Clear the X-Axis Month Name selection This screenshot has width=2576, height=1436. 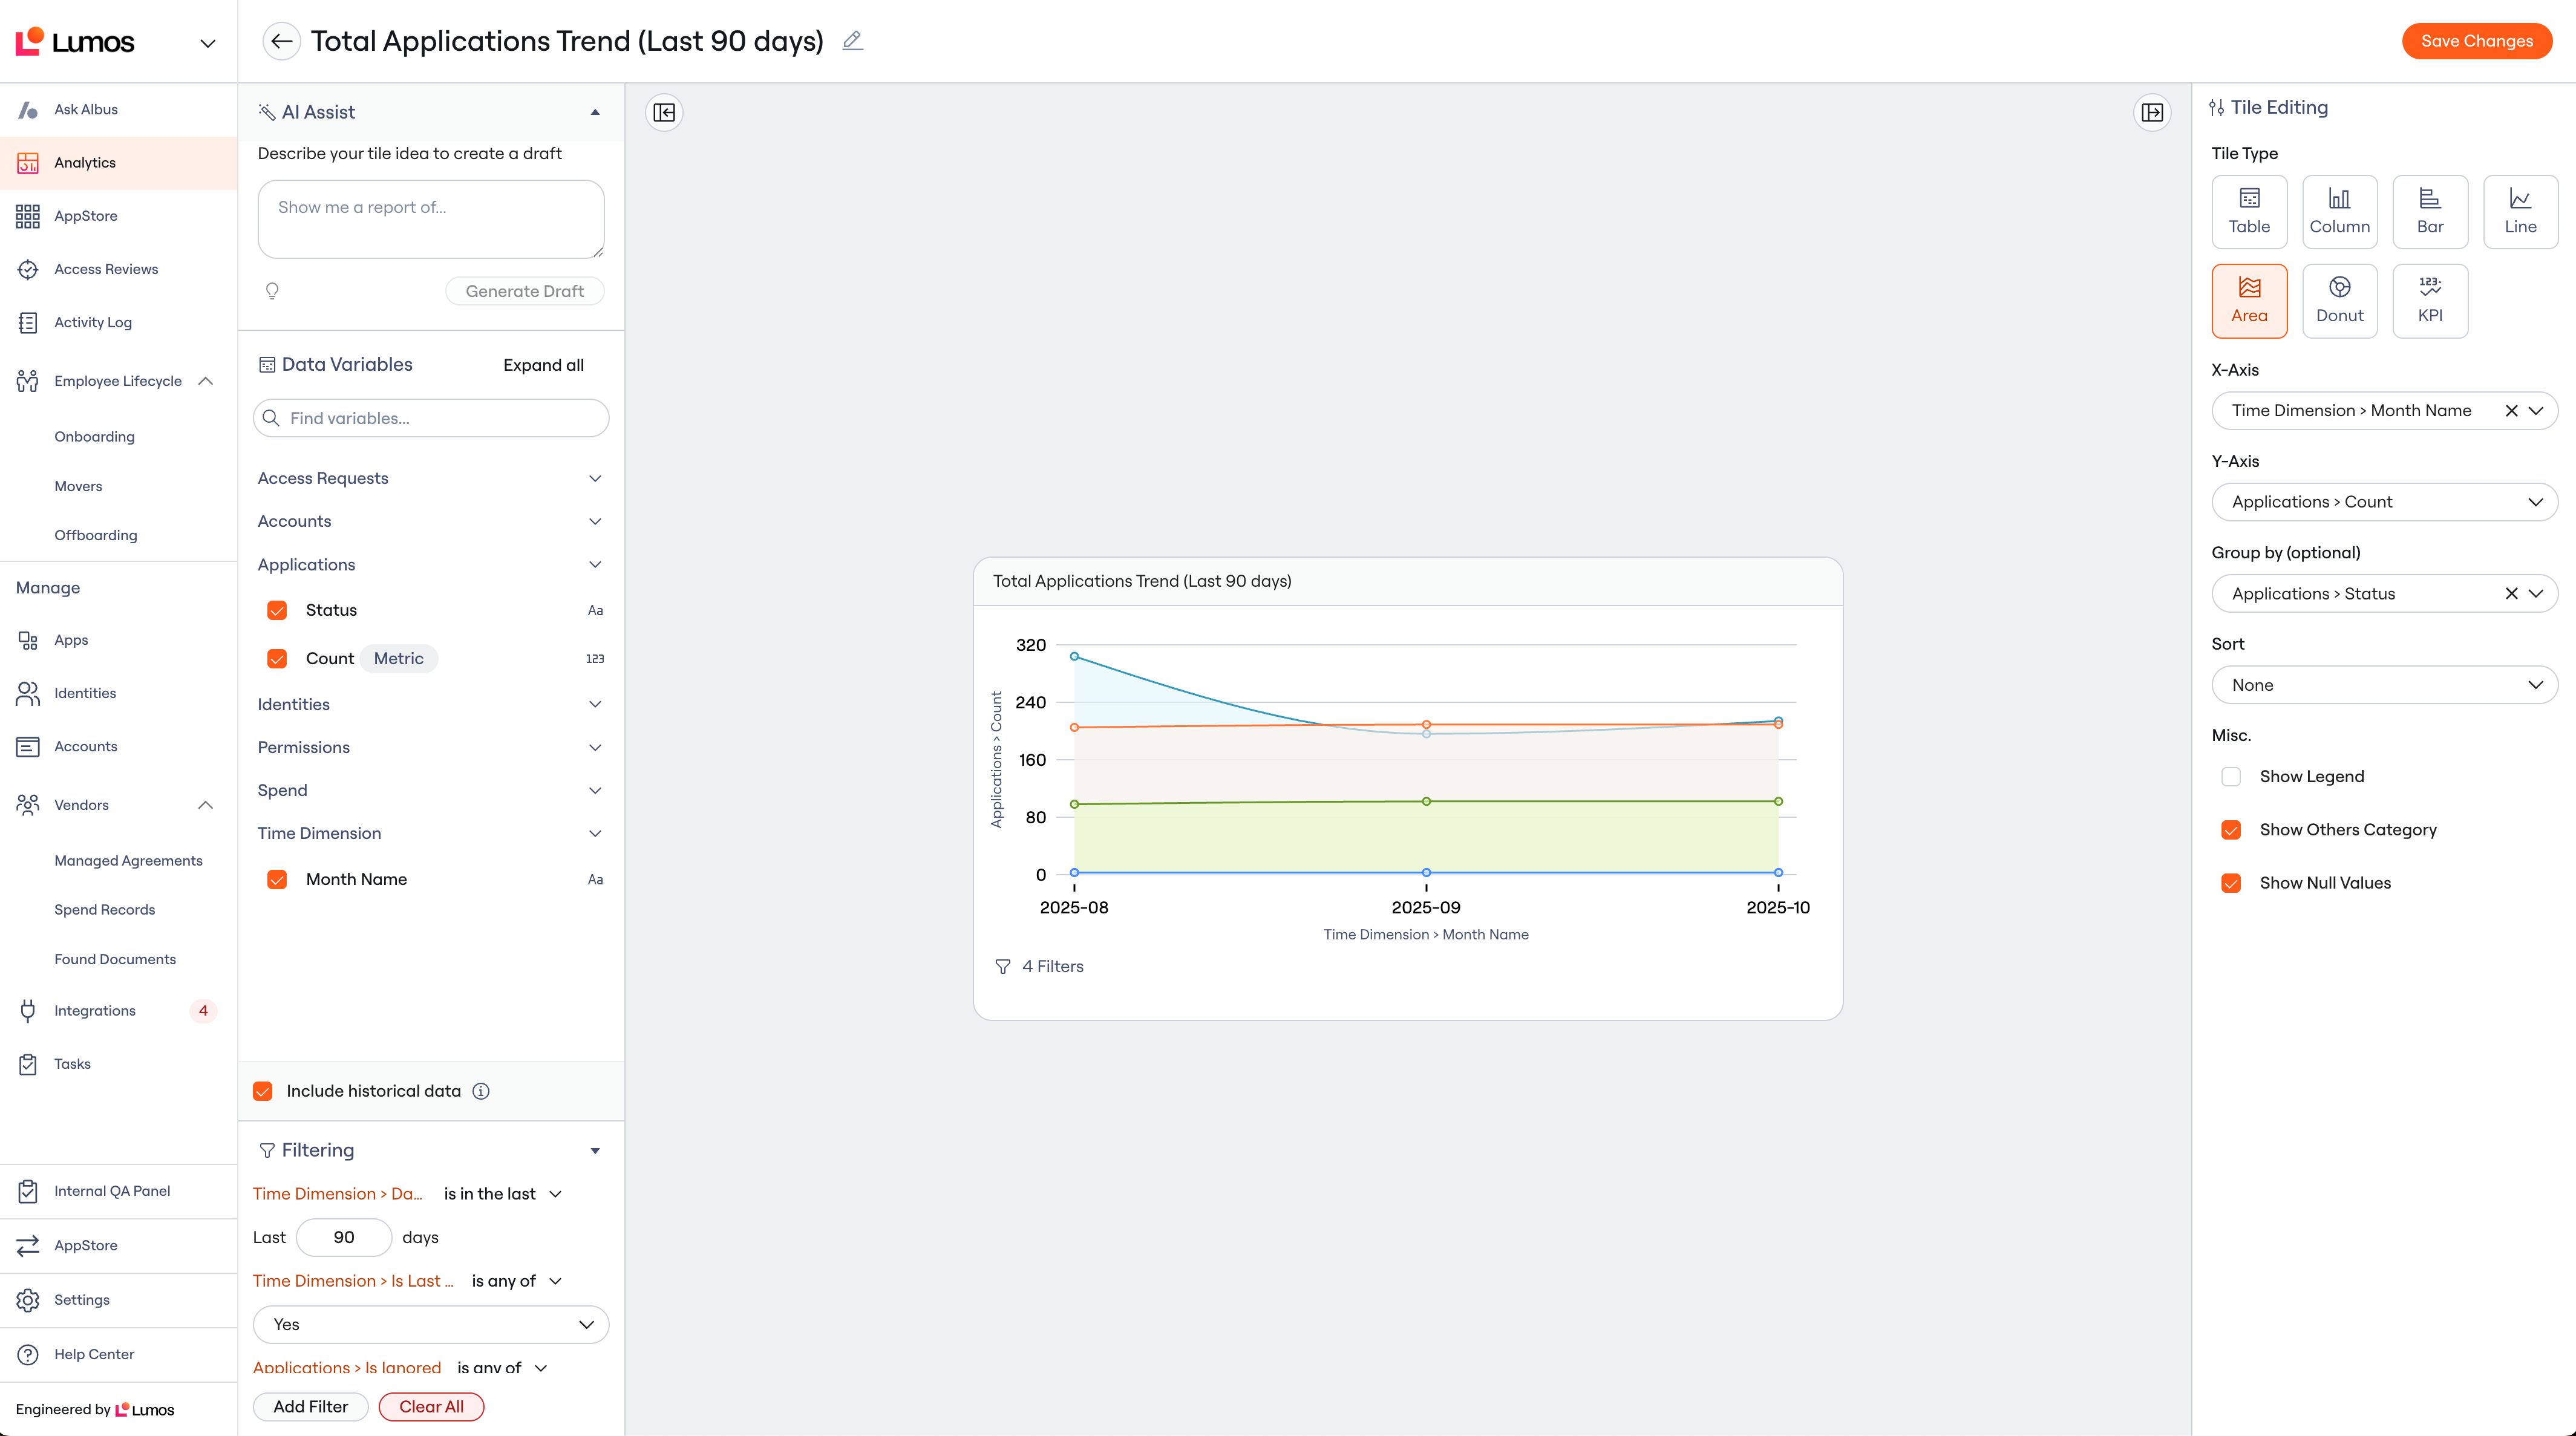click(2511, 411)
